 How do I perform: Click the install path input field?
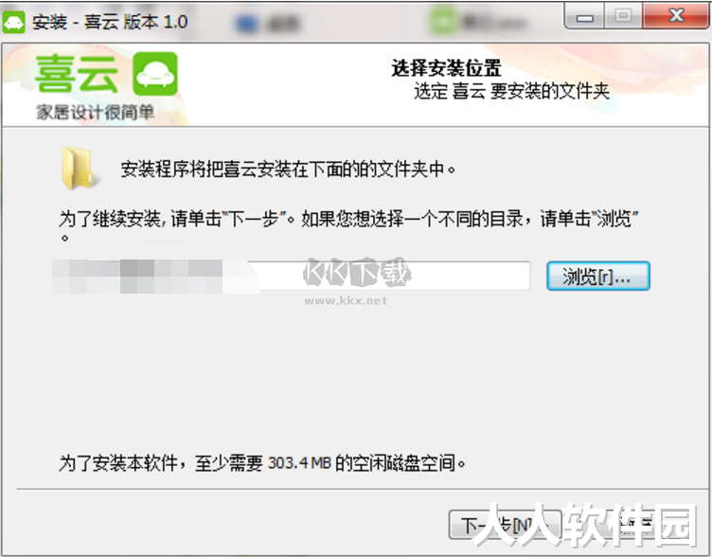pyautogui.click(x=291, y=276)
